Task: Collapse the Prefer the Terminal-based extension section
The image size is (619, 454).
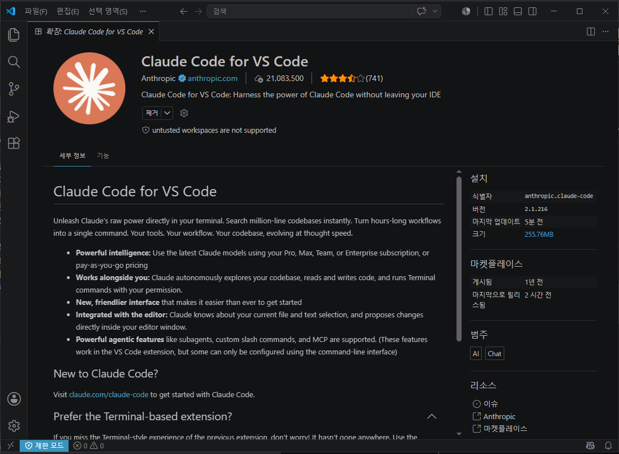Action: [x=432, y=416]
